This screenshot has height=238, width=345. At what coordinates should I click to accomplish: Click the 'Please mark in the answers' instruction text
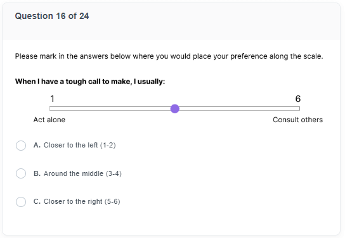coord(169,56)
